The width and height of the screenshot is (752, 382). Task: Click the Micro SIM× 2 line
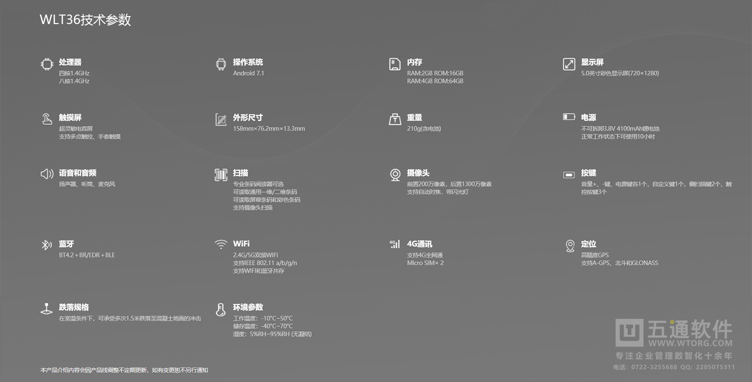click(425, 263)
